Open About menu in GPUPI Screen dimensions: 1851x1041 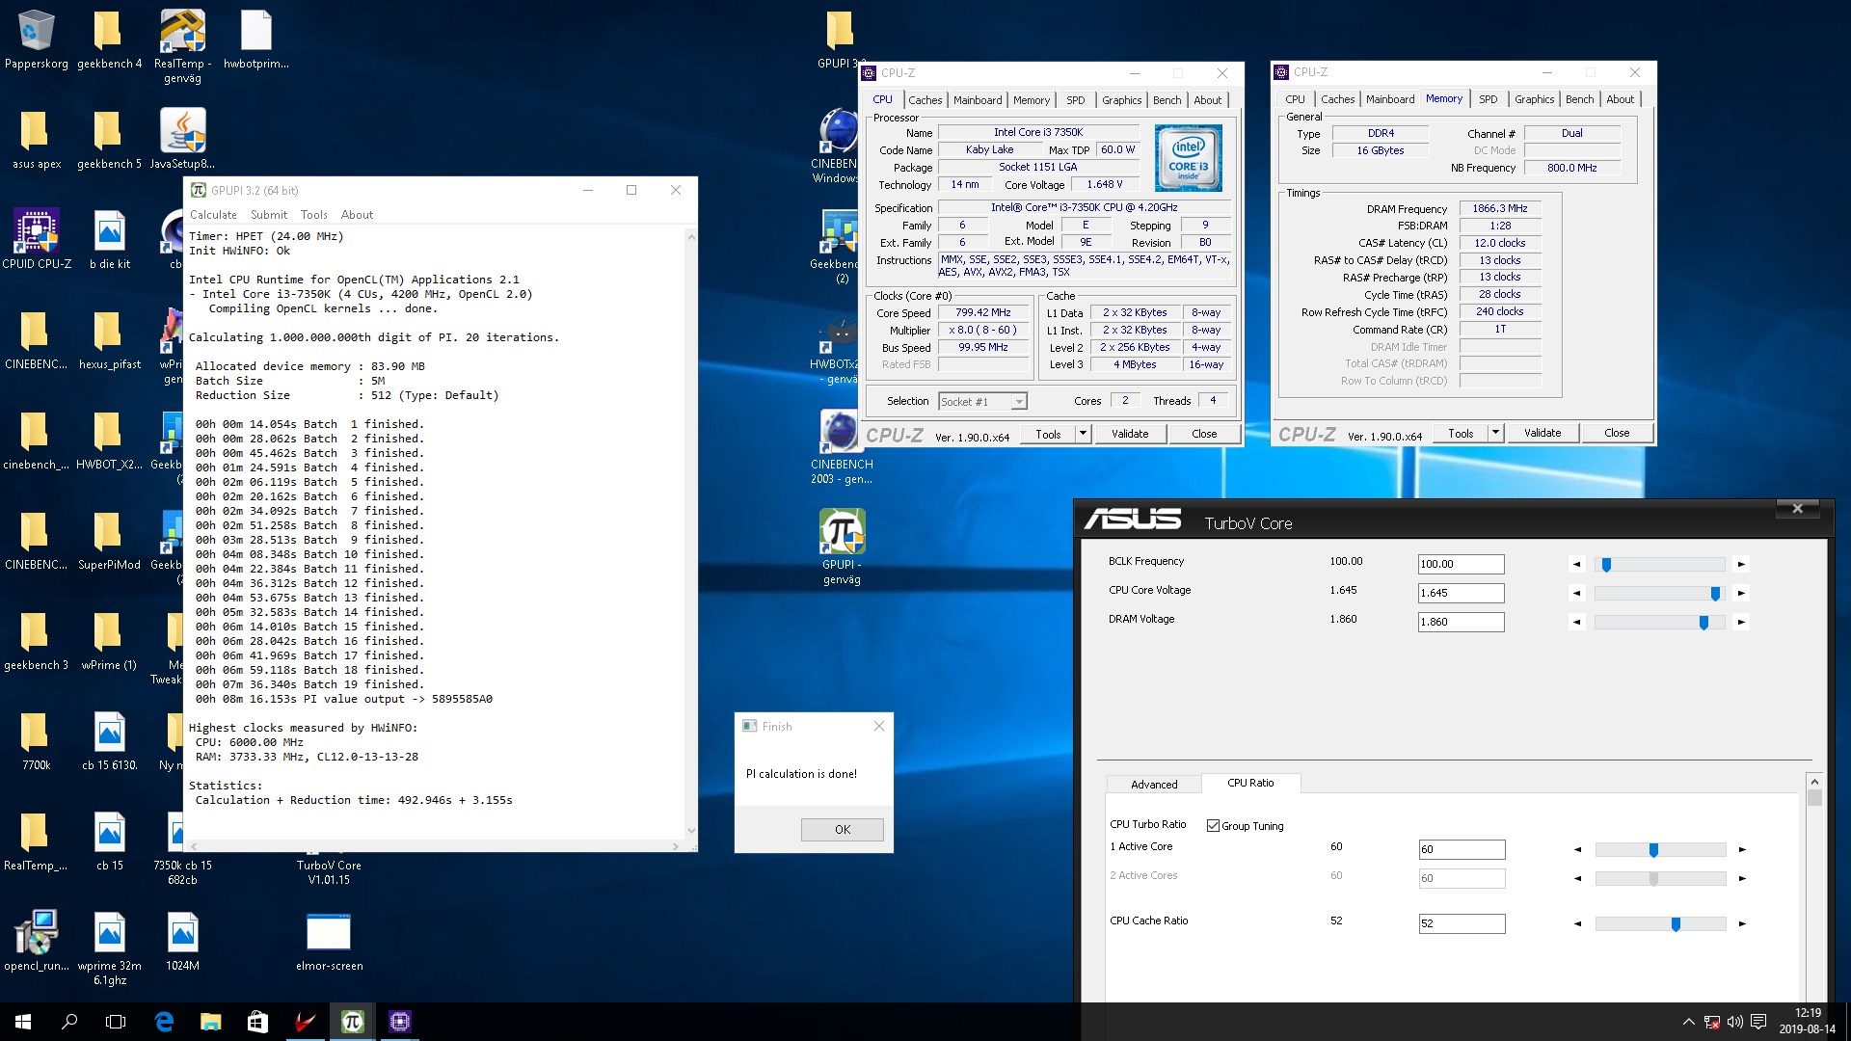pos(357,215)
